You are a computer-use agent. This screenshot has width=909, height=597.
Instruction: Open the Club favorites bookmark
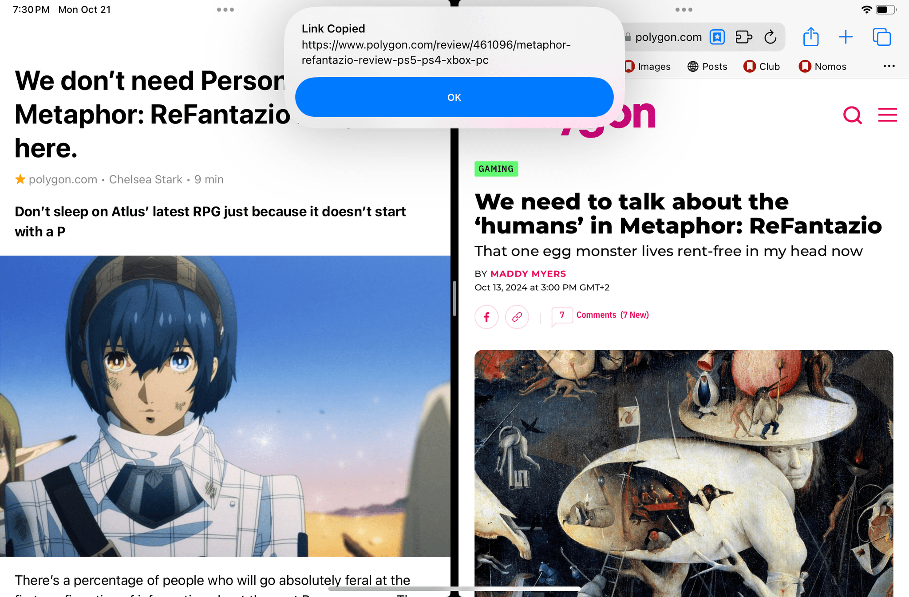click(762, 67)
